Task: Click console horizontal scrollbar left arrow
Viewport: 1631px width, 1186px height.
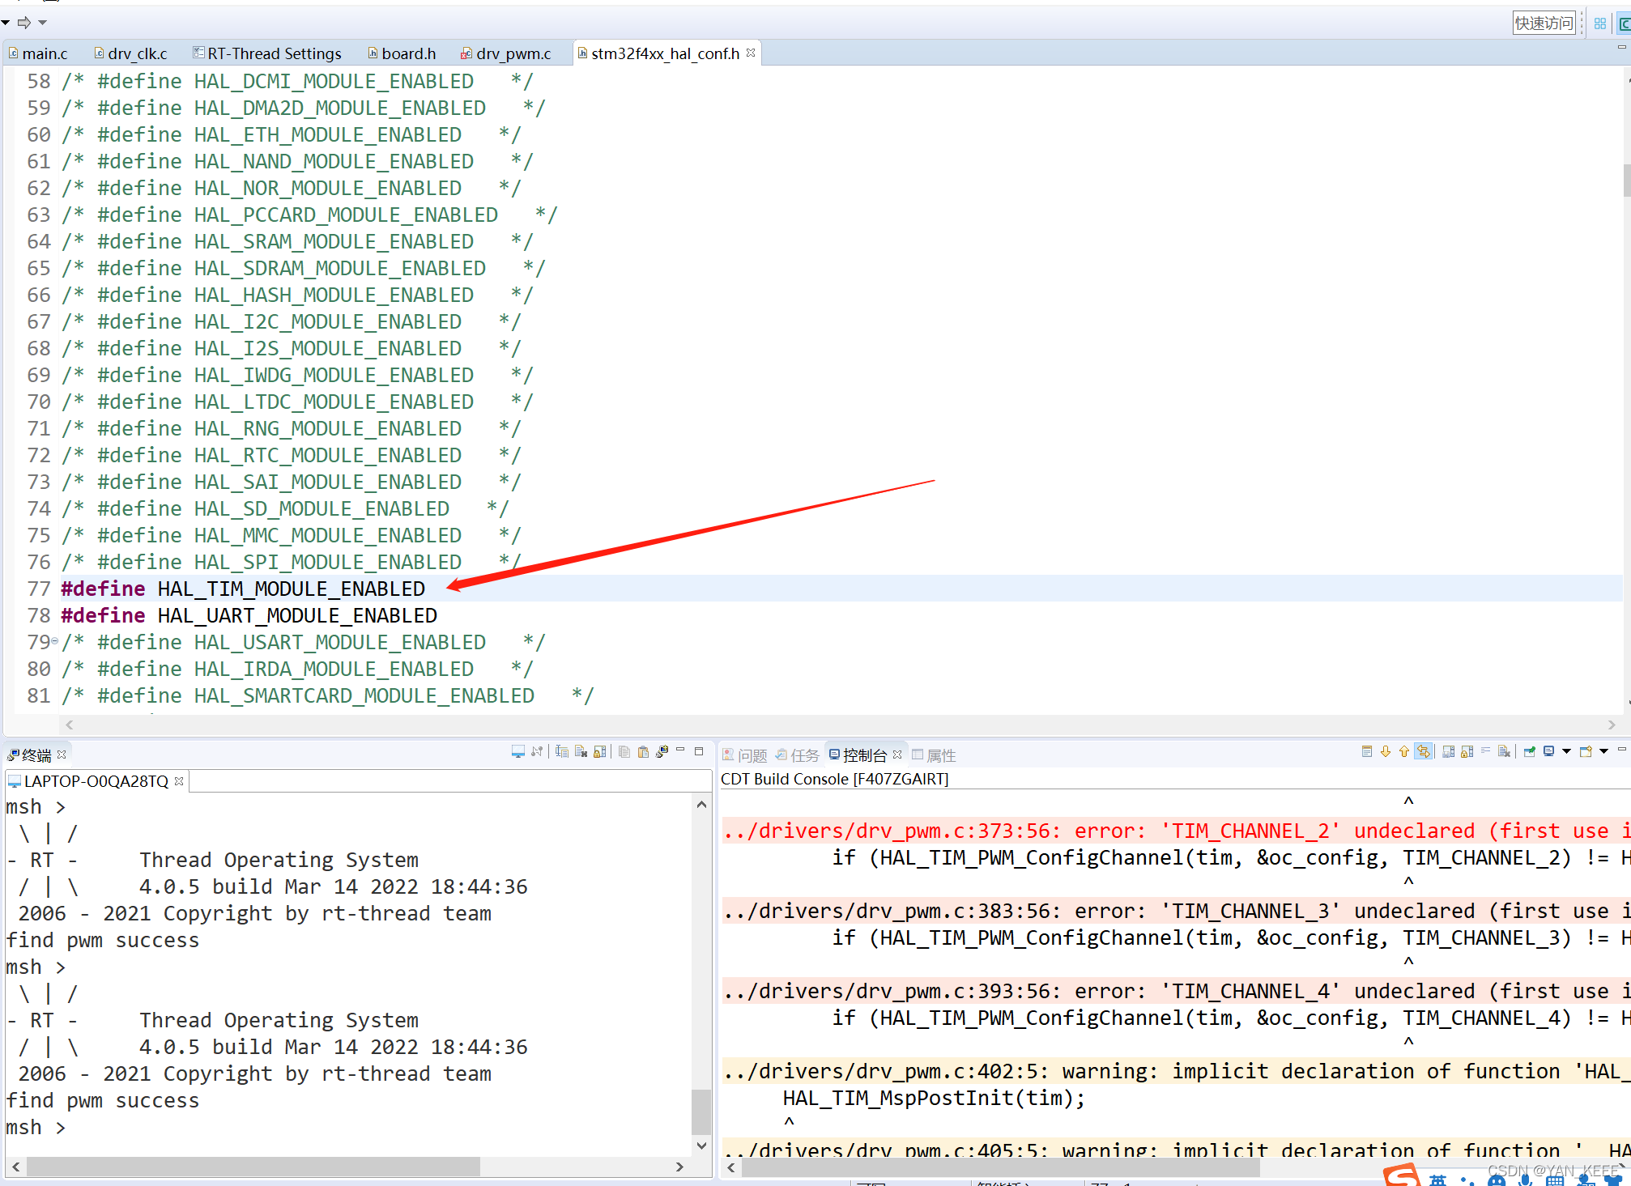Action: (731, 1167)
